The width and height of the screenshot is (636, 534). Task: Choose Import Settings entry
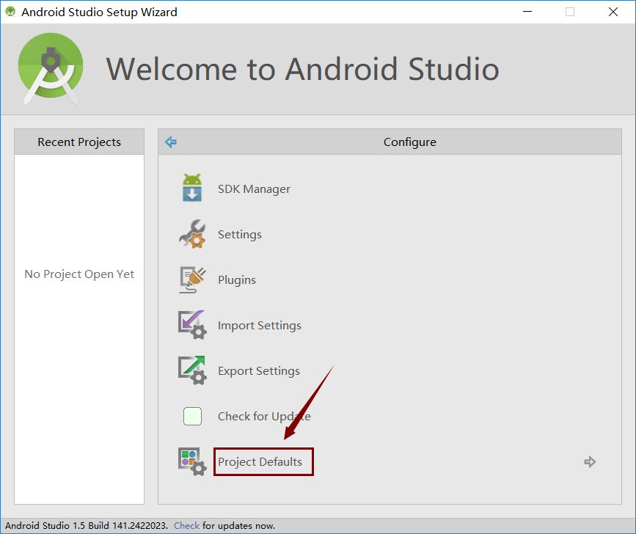pos(260,326)
